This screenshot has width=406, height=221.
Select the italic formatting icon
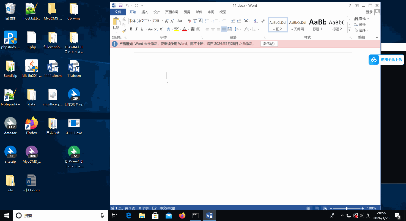pos(136,29)
